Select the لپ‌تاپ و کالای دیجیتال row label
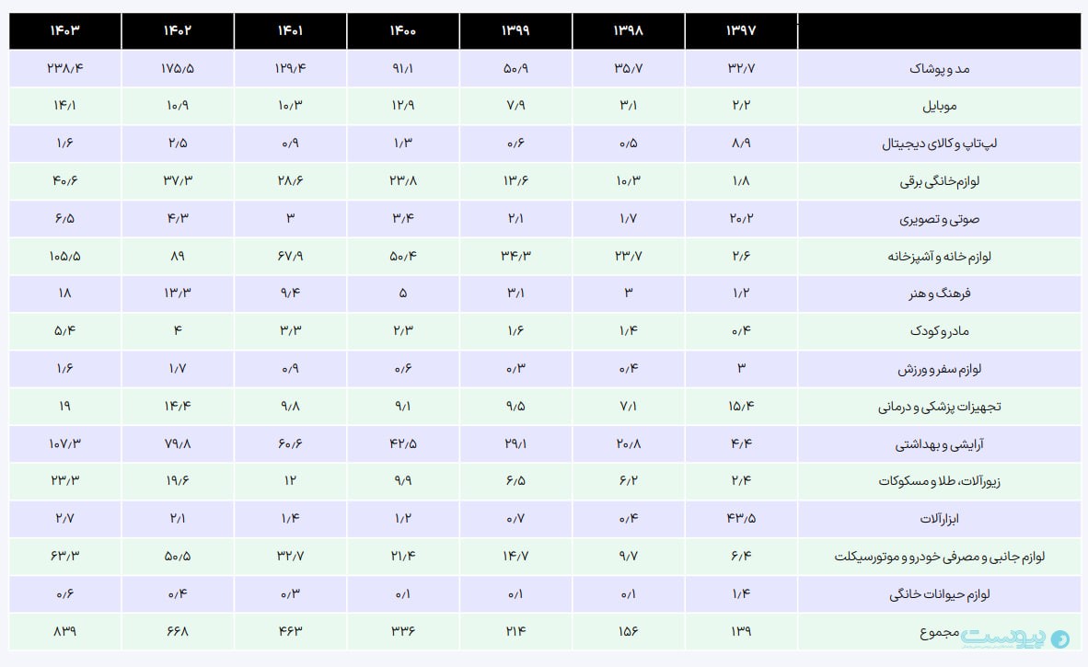Image resolution: width=1088 pixels, height=667 pixels. point(940,144)
